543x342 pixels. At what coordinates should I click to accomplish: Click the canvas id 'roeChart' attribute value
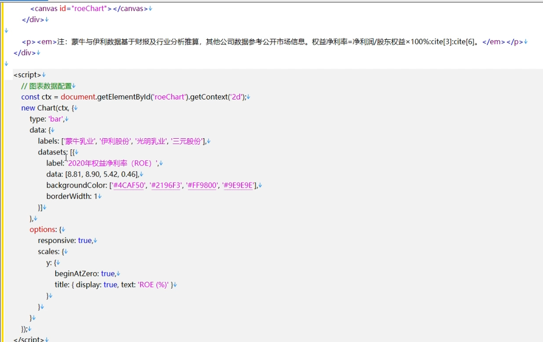point(89,8)
